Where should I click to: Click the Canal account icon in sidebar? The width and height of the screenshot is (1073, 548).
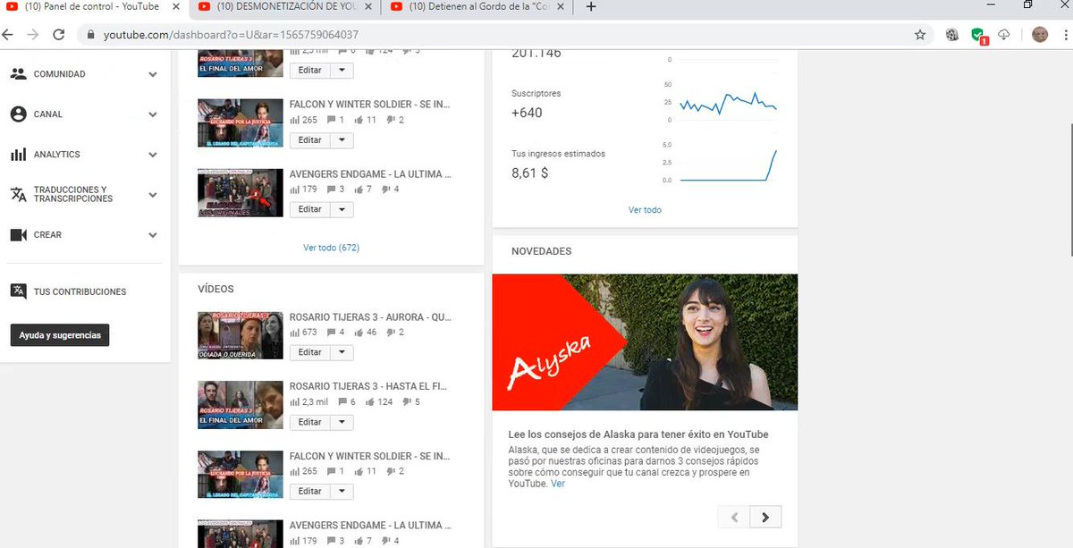(18, 114)
